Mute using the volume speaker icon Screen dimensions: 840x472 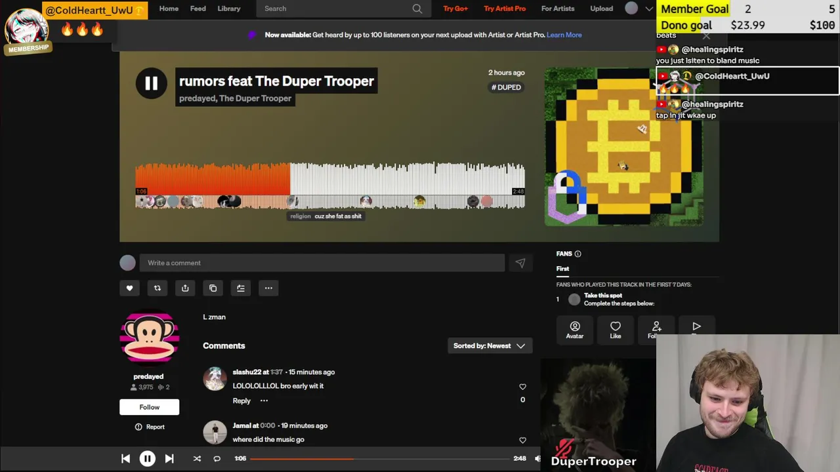[x=537, y=459]
